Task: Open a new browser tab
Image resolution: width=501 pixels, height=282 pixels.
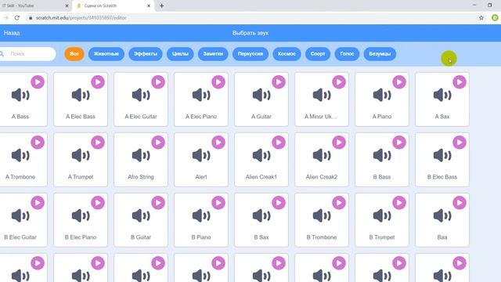Action: coord(162,5)
